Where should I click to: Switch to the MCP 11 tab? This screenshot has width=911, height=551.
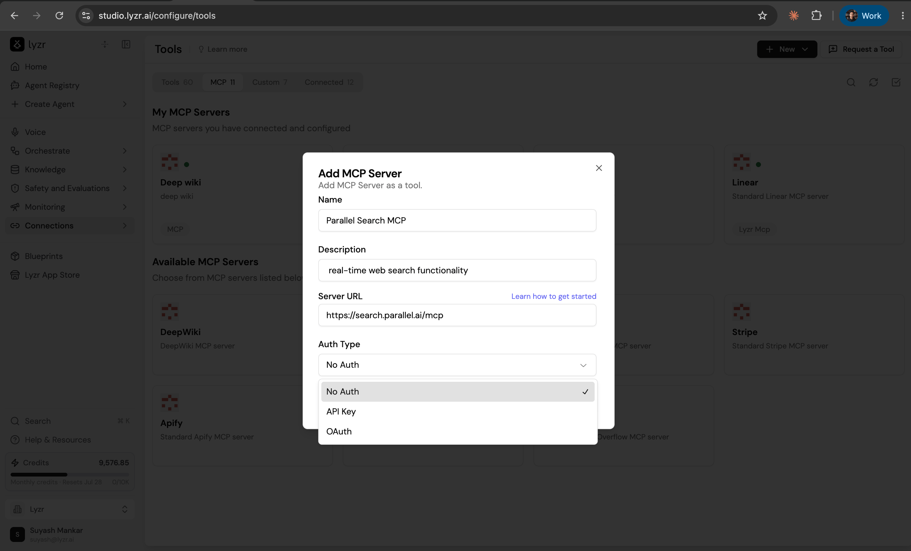[x=222, y=82]
